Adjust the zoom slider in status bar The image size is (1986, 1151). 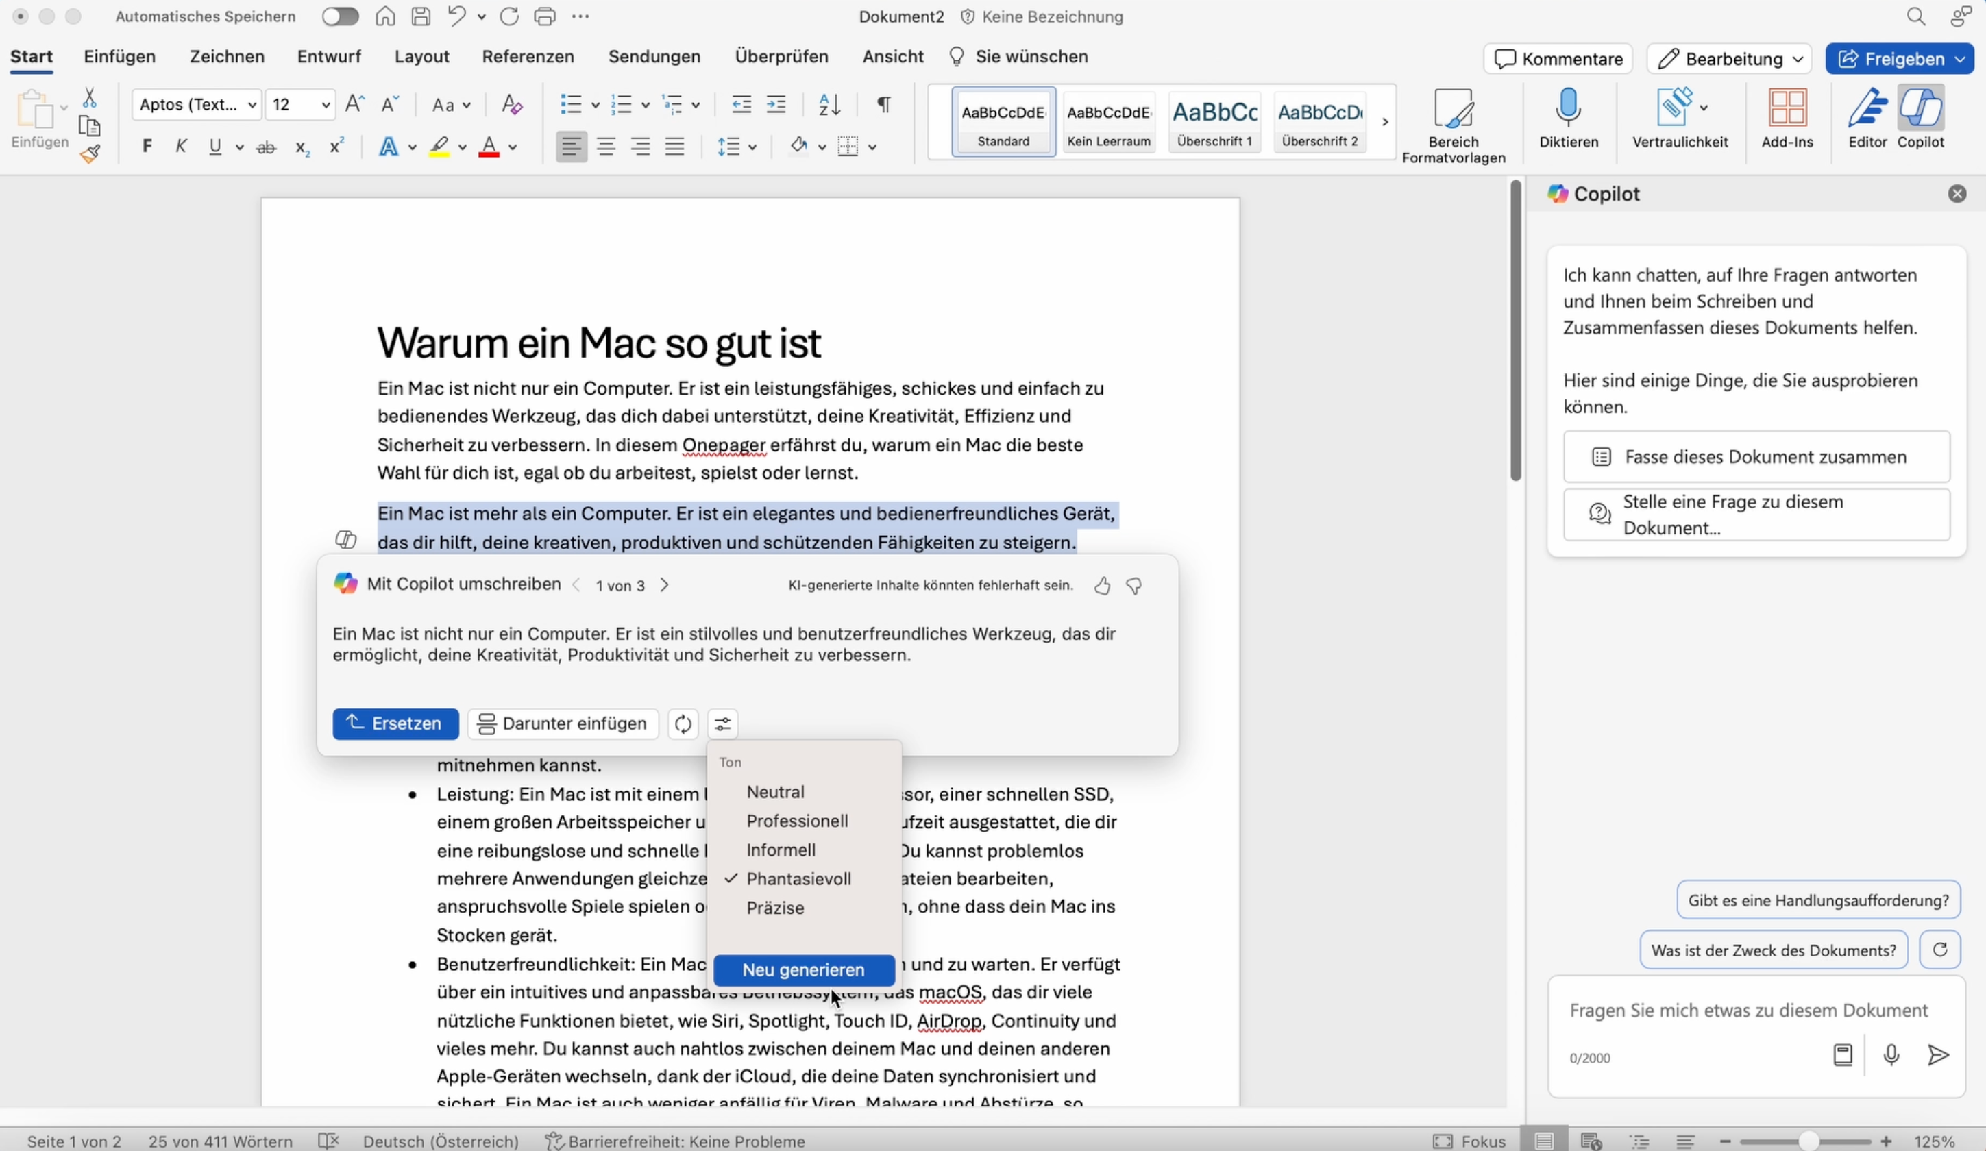[x=1808, y=1141]
